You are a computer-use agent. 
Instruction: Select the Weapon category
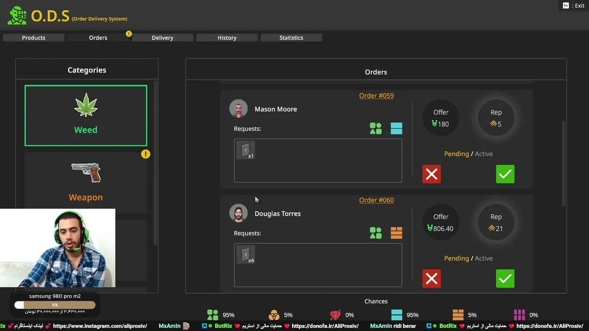[86, 183]
